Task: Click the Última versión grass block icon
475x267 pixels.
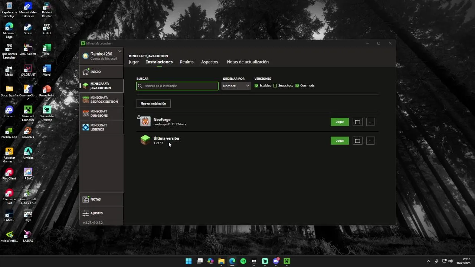Action: pos(145,140)
